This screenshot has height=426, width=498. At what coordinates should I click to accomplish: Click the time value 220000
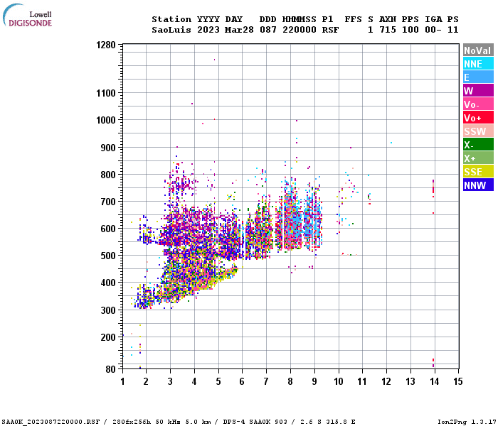pos(300,30)
